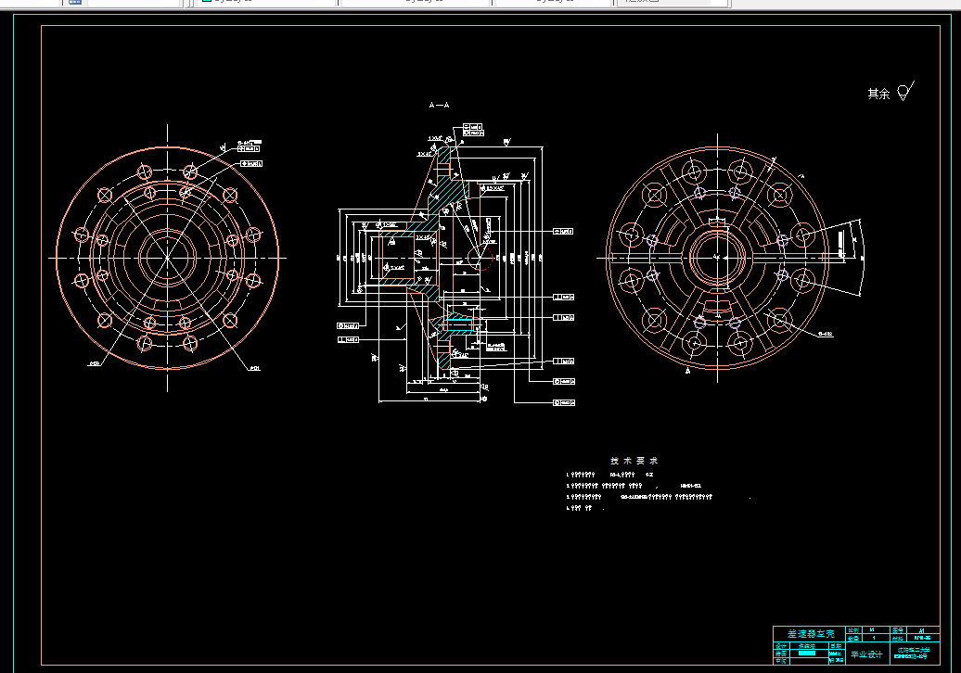Select the 差速器左壳 title block text
This screenshot has height=673, width=961.
(811, 634)
